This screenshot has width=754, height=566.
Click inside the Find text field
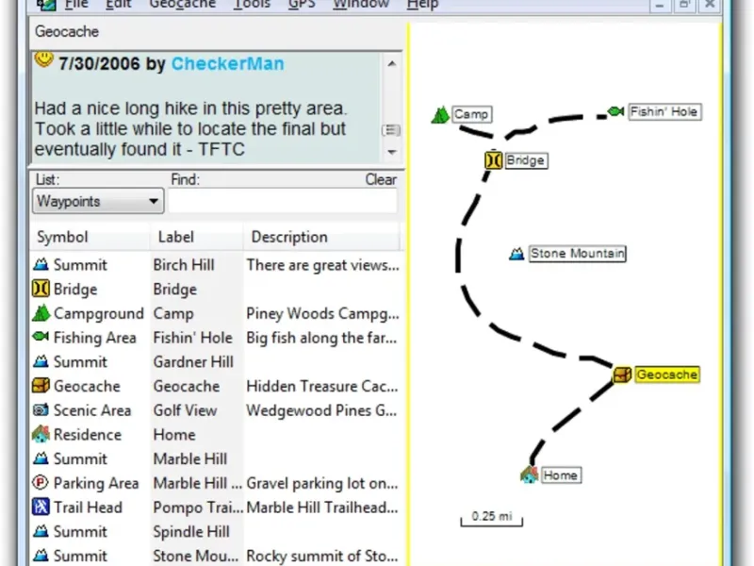[283, 201]
